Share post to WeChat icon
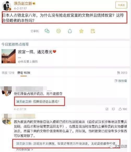 pyautogui.click(x=47, y=31)
